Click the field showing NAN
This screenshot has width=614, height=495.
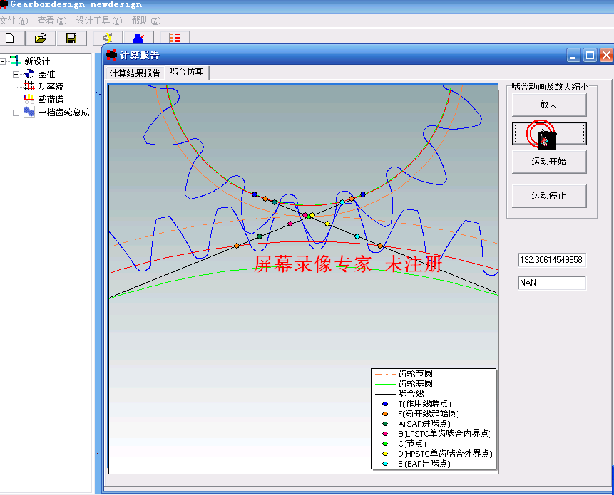click(552, 283)
